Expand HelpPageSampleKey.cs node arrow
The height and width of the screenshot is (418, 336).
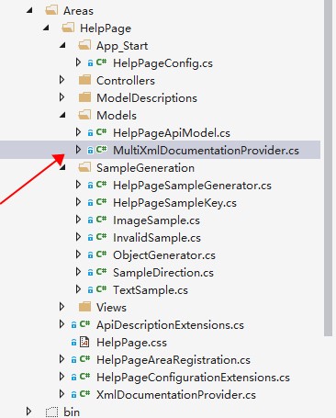click(x=78, y=202)
